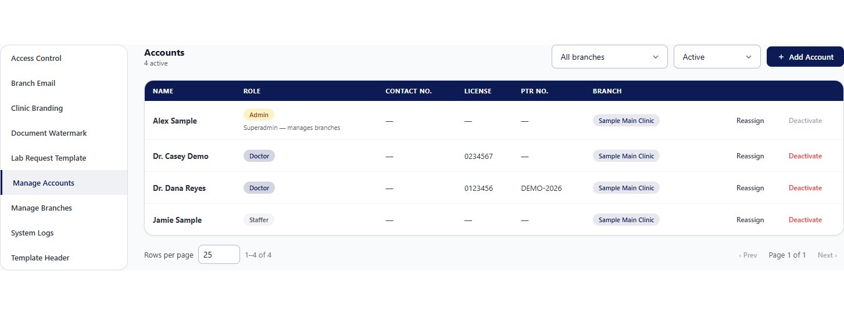Open Lab Request Template settings
Image resolution: width=844 pixels, height=315 pixels.
pos(64,158)
